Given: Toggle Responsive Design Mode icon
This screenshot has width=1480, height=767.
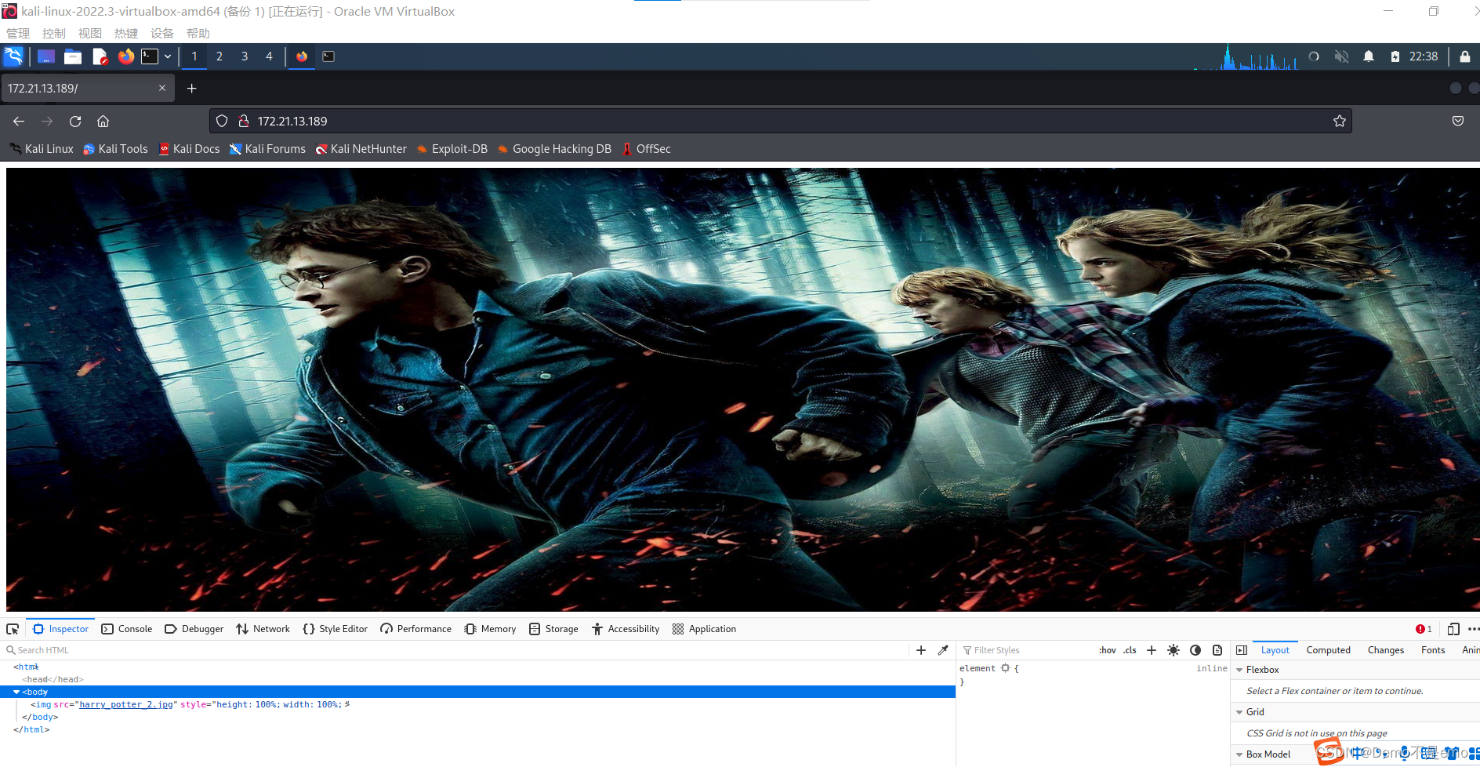Looking at the screenshot, I should pyautogui.click(x=1453, y=629).
